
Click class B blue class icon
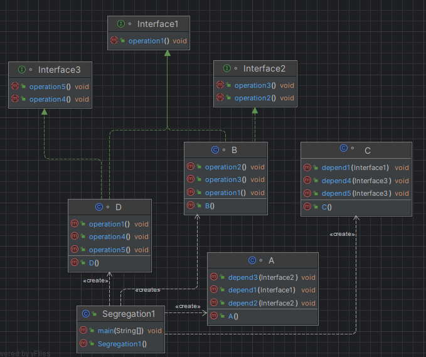215,150
